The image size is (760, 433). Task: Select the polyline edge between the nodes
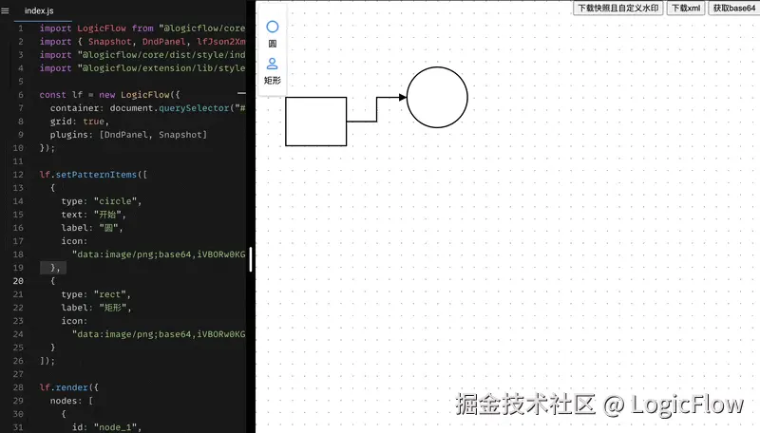tap(376, 109)
